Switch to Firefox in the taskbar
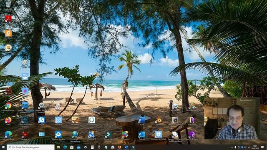The width and height of the screenshot is (267, 150). (120, 147)
